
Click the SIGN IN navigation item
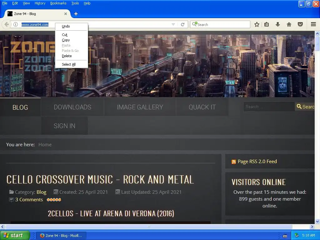coord(64,126)
